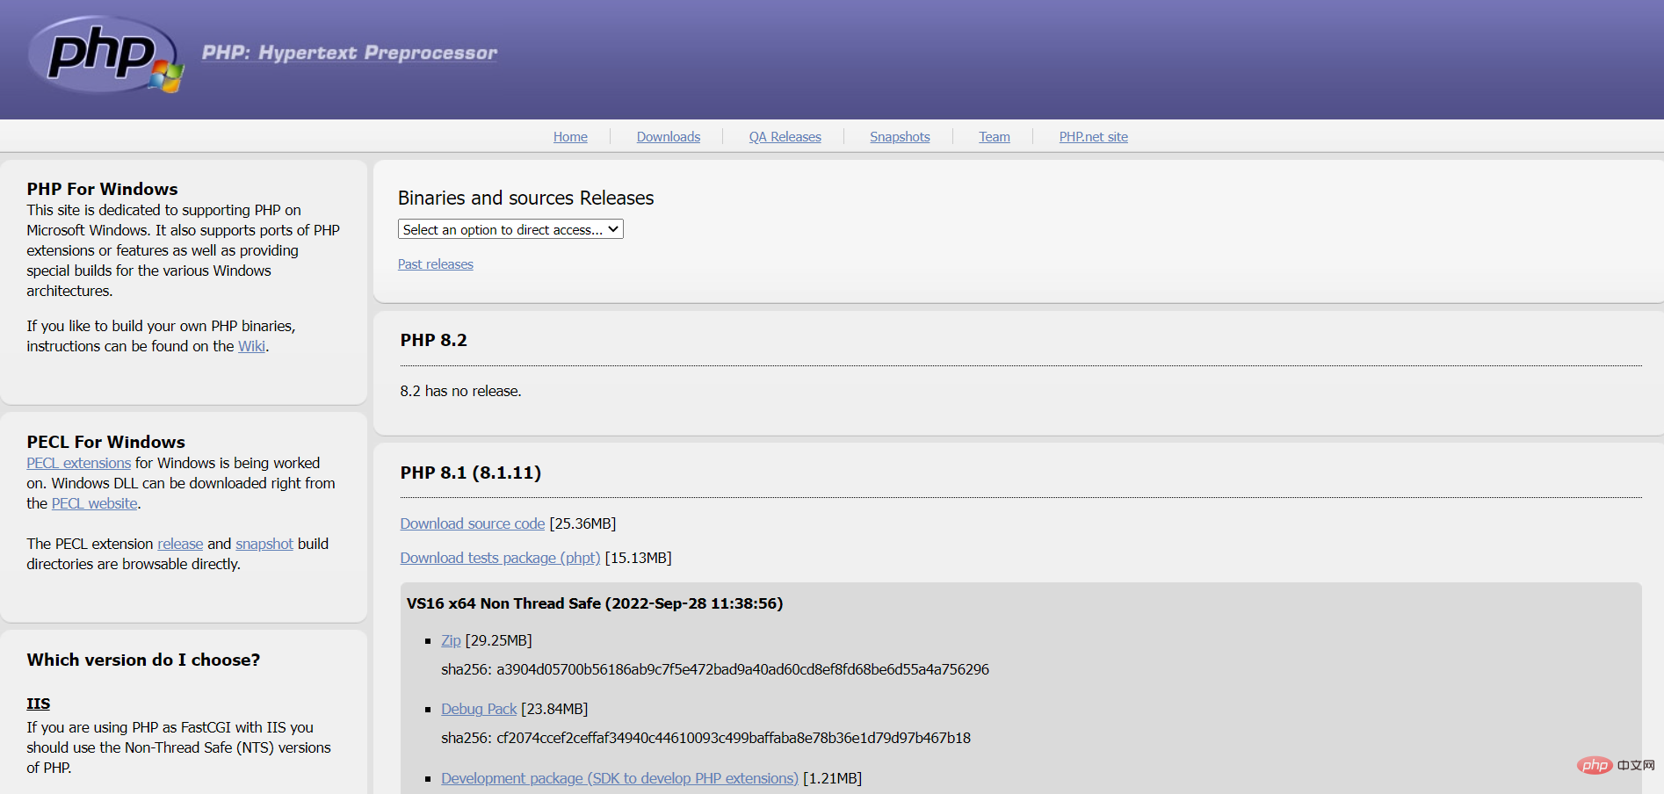Browse the PECL snapshot directory link
The width and height of the screenshot is (1664, 794).
(264, 544)
